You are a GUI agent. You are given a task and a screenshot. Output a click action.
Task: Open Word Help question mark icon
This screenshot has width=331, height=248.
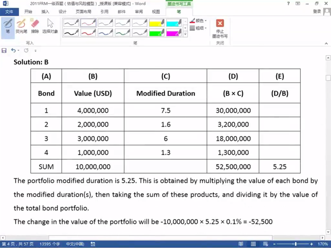point(288,3)
